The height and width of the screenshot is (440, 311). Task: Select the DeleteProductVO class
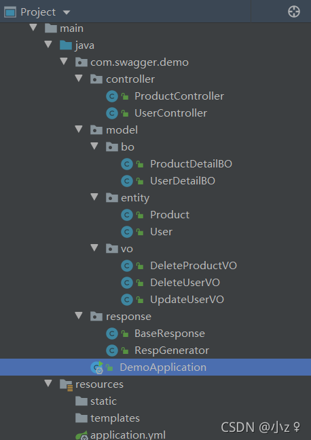(x=194, y=266)
